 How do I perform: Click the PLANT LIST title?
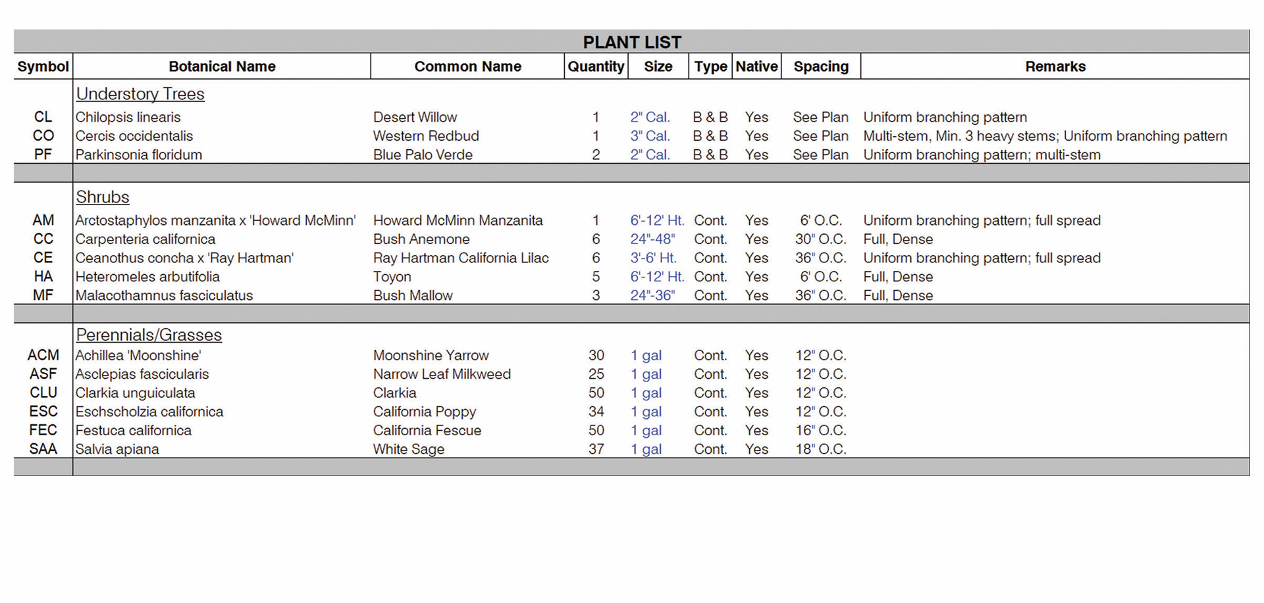click(632, 42)
